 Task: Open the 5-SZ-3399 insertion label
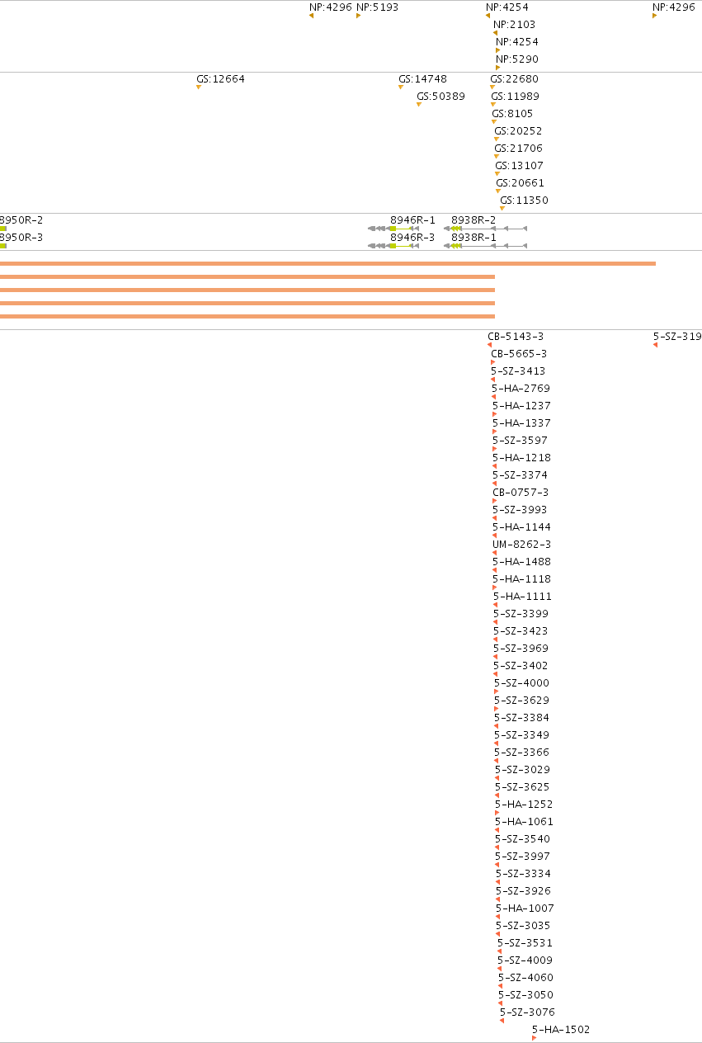point(521,614)
